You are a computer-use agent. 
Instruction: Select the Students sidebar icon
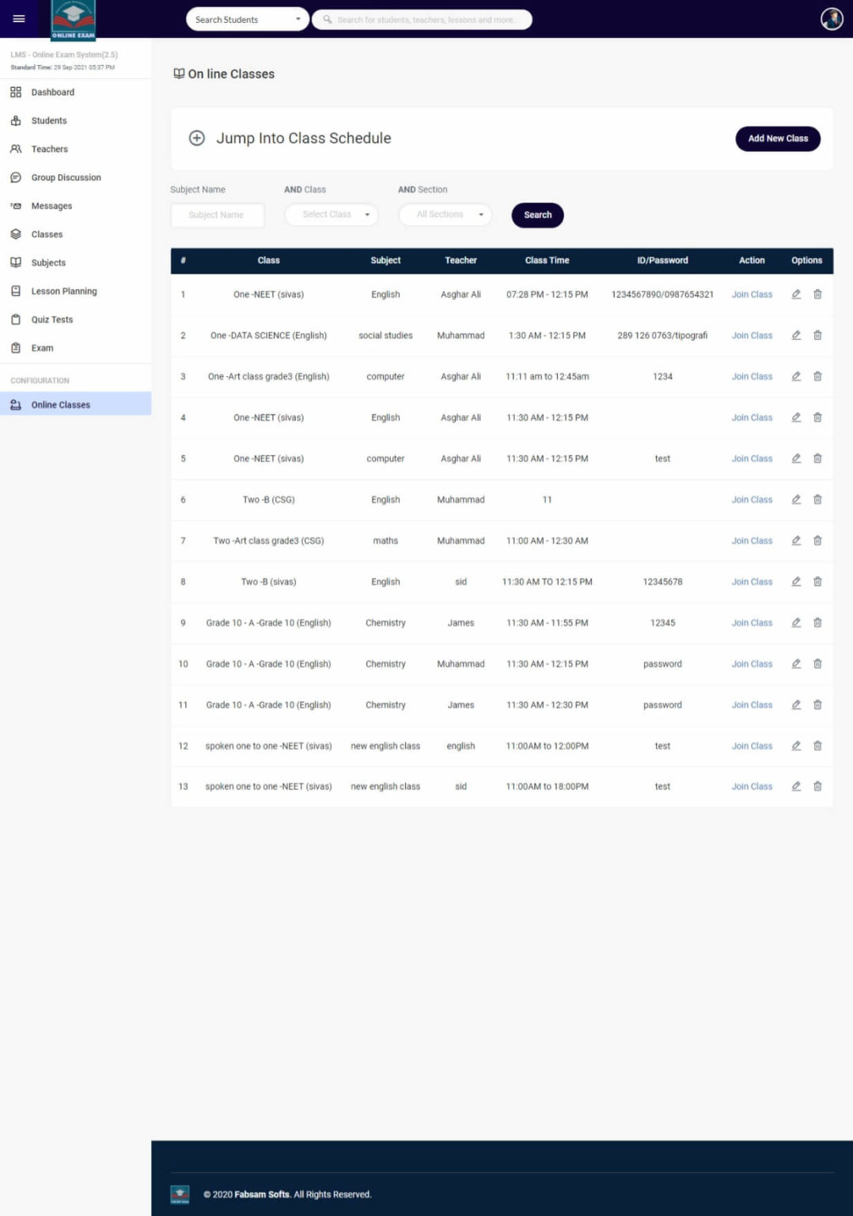14,120
